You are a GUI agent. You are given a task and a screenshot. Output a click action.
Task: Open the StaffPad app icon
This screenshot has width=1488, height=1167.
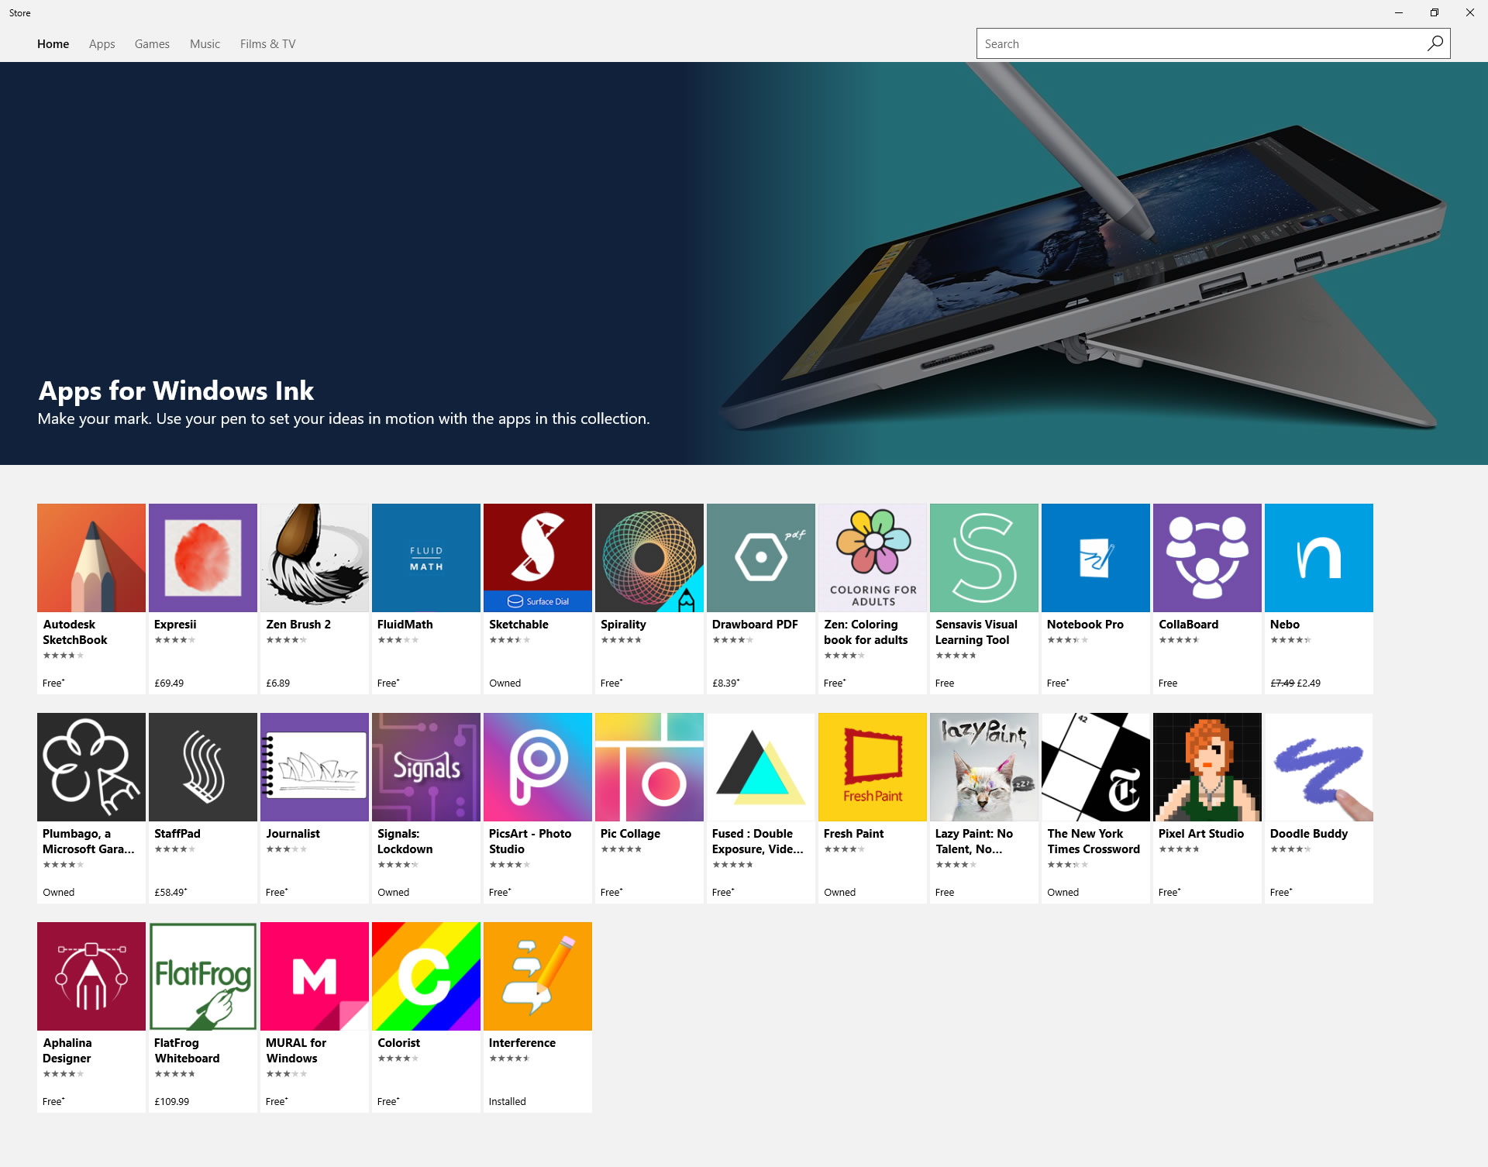203,767
